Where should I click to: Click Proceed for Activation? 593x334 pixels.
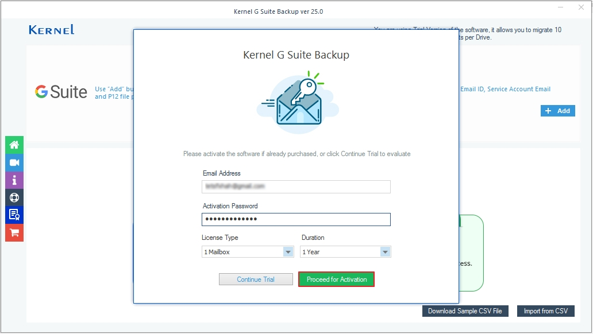pyautogui.click(x=336, y=279)
